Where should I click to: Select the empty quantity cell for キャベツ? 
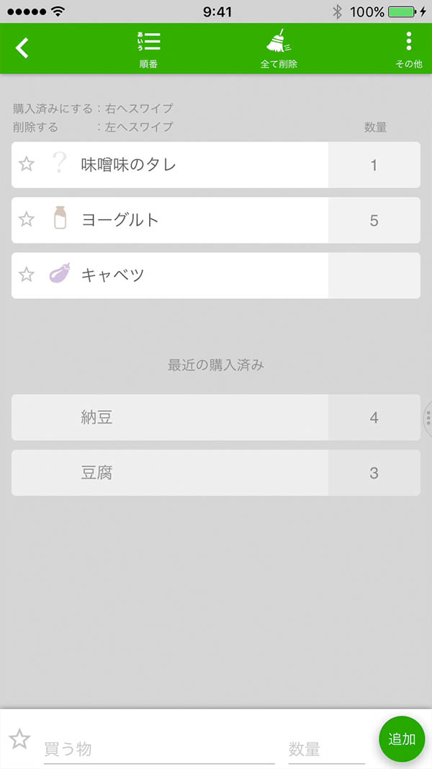pos(374,275)
